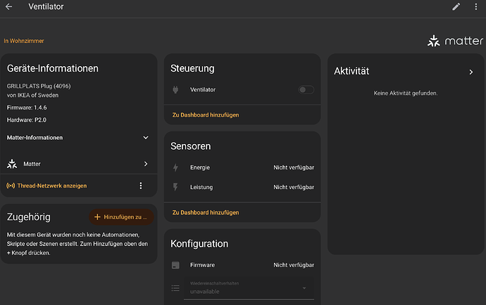Click 'Keine Aktivität gefunden.' text
Viewport: 486px width, 305px height.
tap(406, 93)
